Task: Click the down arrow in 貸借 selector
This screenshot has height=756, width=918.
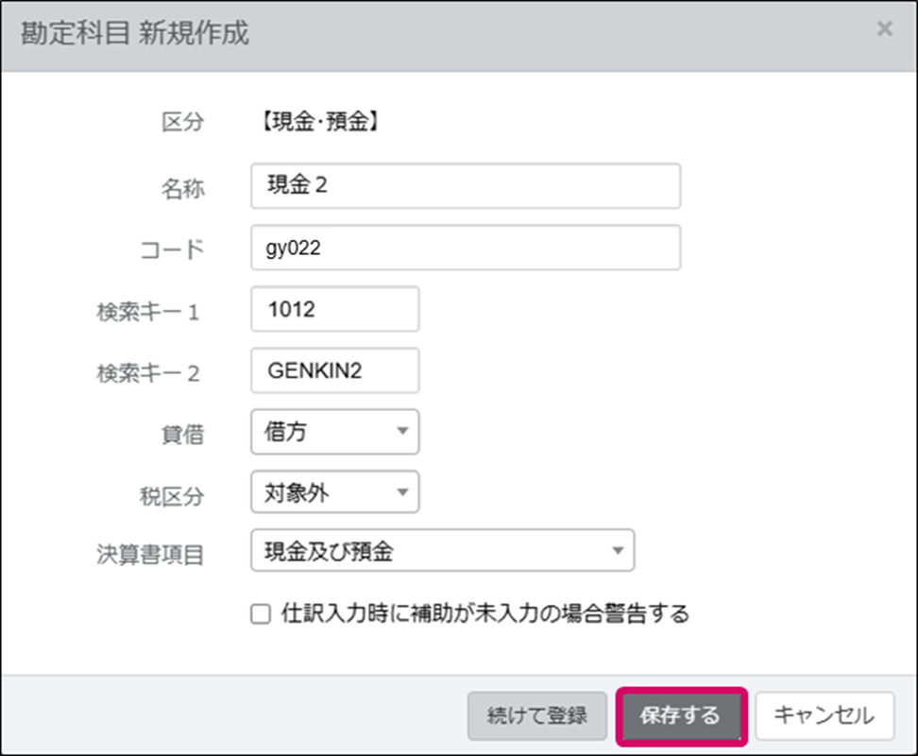Action: tap(401, 432)
